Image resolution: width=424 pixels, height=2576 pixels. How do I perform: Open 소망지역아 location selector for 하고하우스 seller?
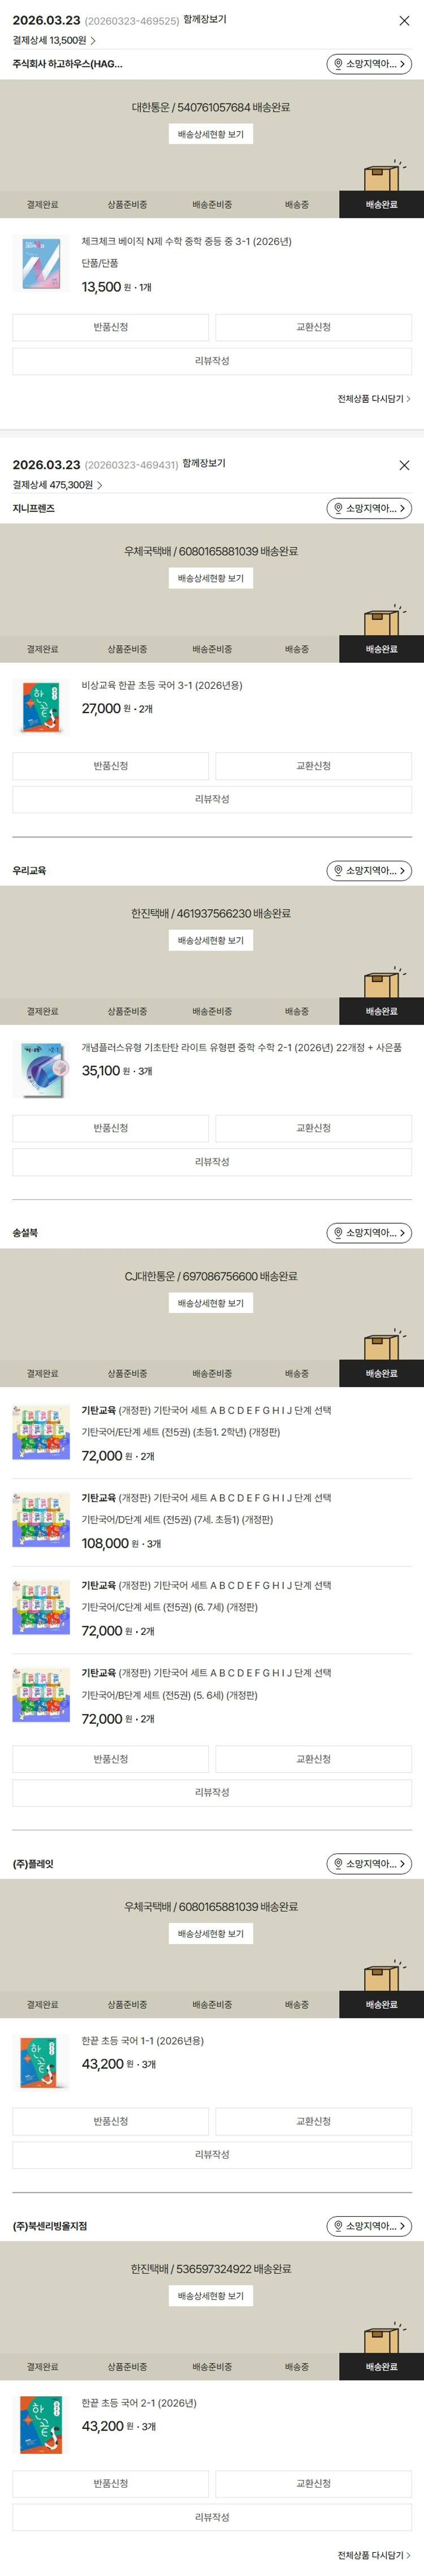tap(369, 64)
